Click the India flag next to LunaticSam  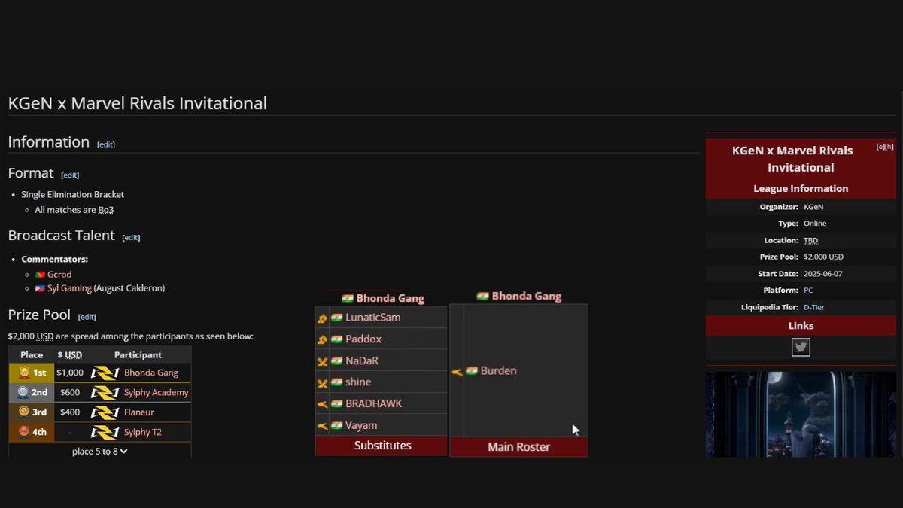tap(336, 318)
